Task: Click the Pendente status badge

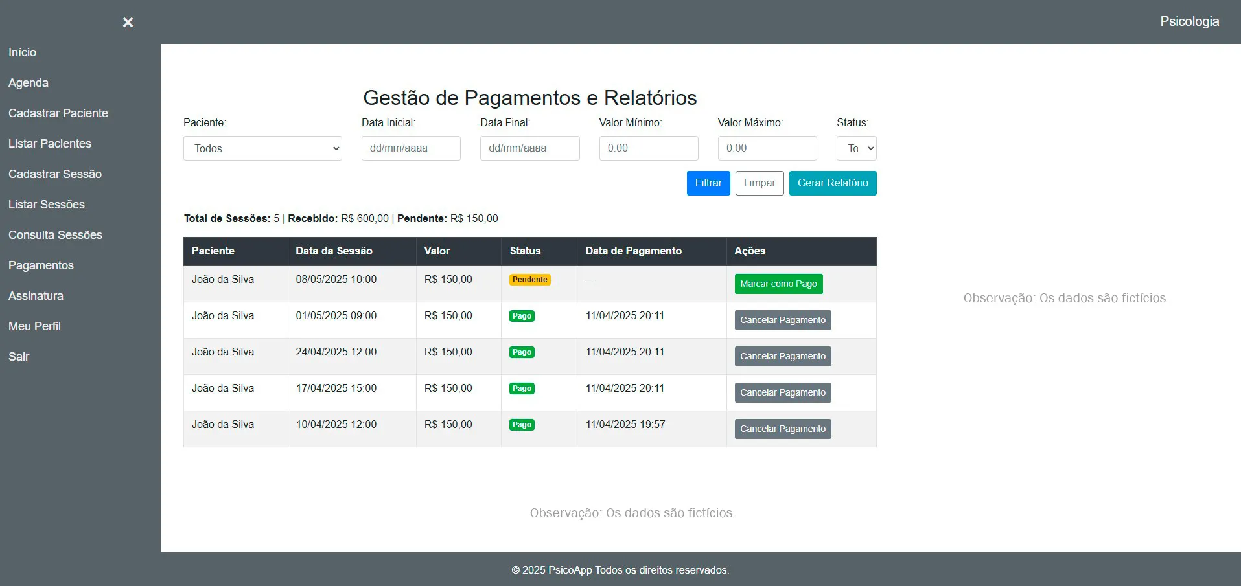Action: [529, 280]
